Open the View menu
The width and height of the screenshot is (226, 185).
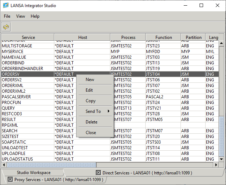pyautogui.click(x=20, y=16)
